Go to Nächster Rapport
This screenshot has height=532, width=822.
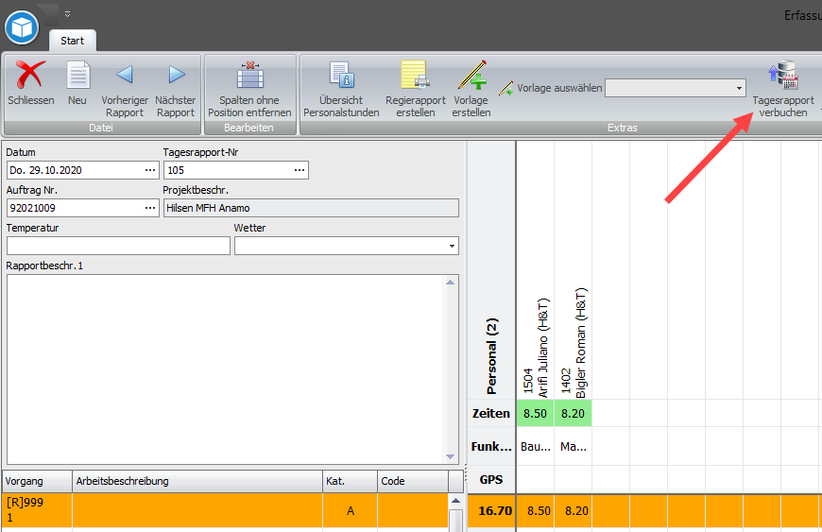(x=176, y=89)
